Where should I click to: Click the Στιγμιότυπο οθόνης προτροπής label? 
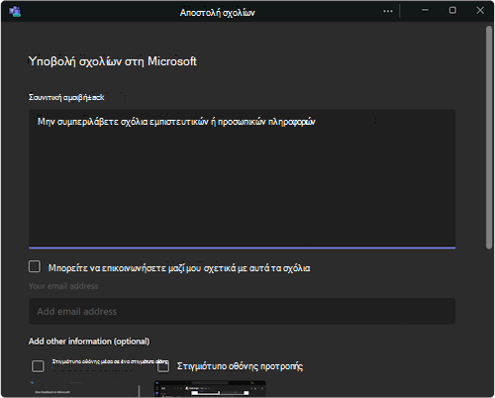pos(240,366)
